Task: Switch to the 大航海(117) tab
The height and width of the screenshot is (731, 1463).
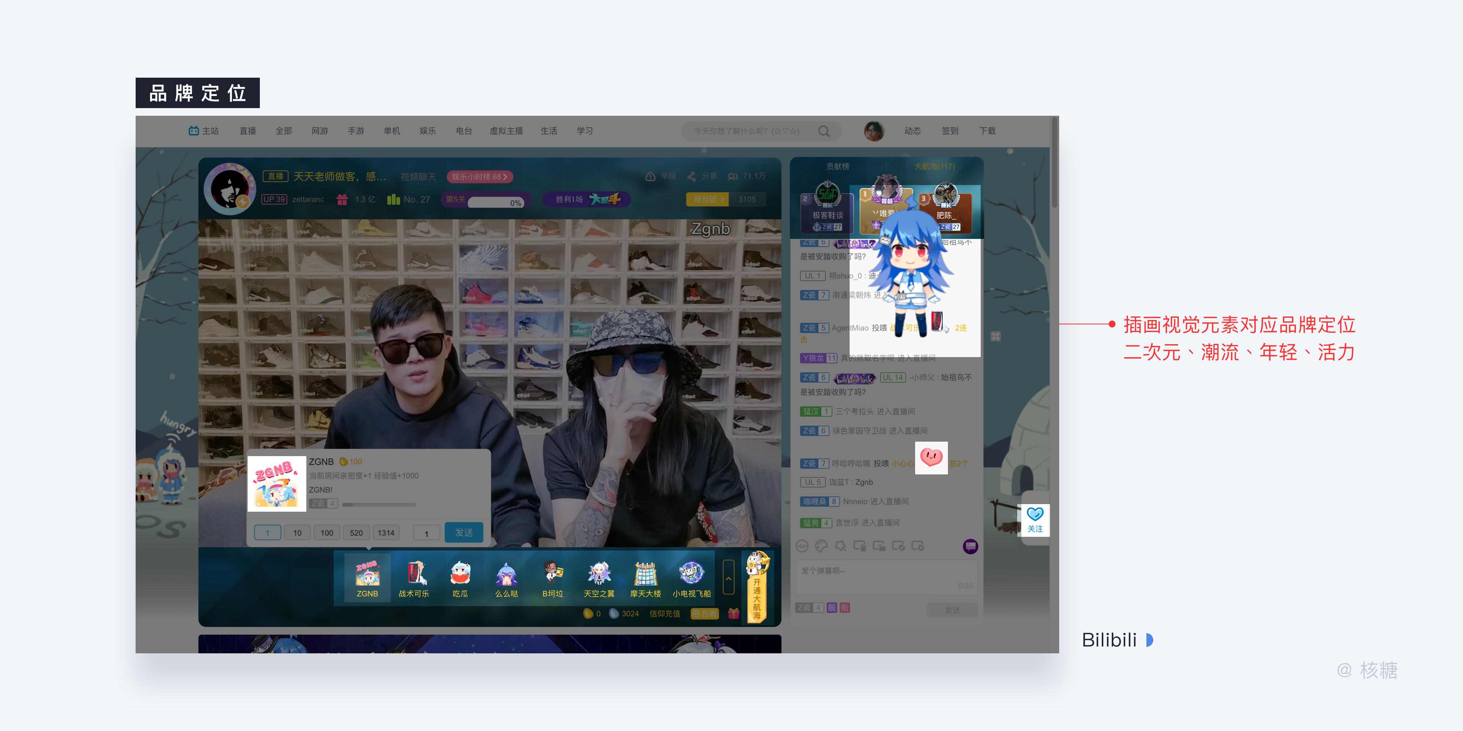Action: (x=934, y=166)
